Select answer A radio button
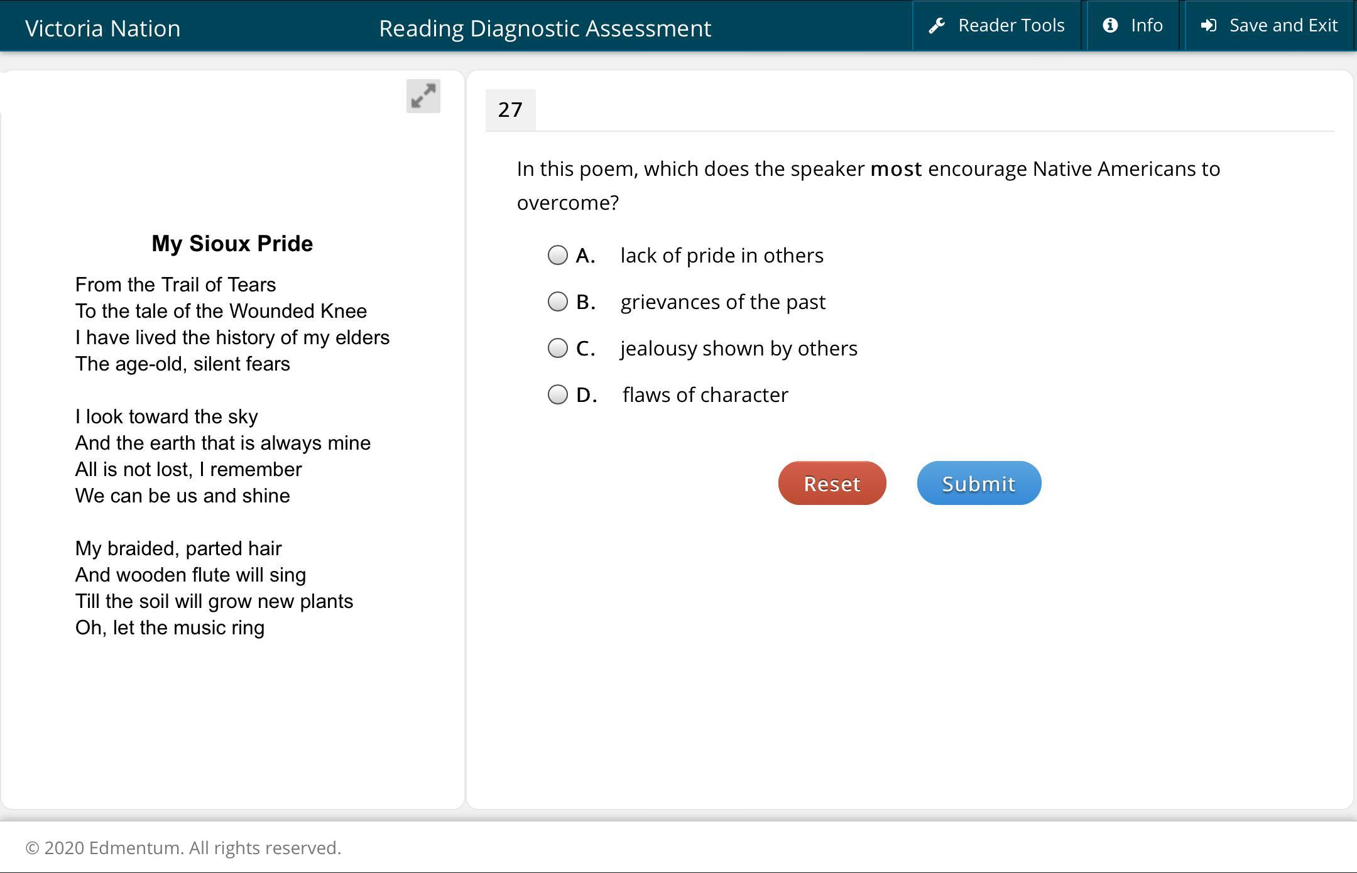 pyautogui.click(x=557, y=255)
